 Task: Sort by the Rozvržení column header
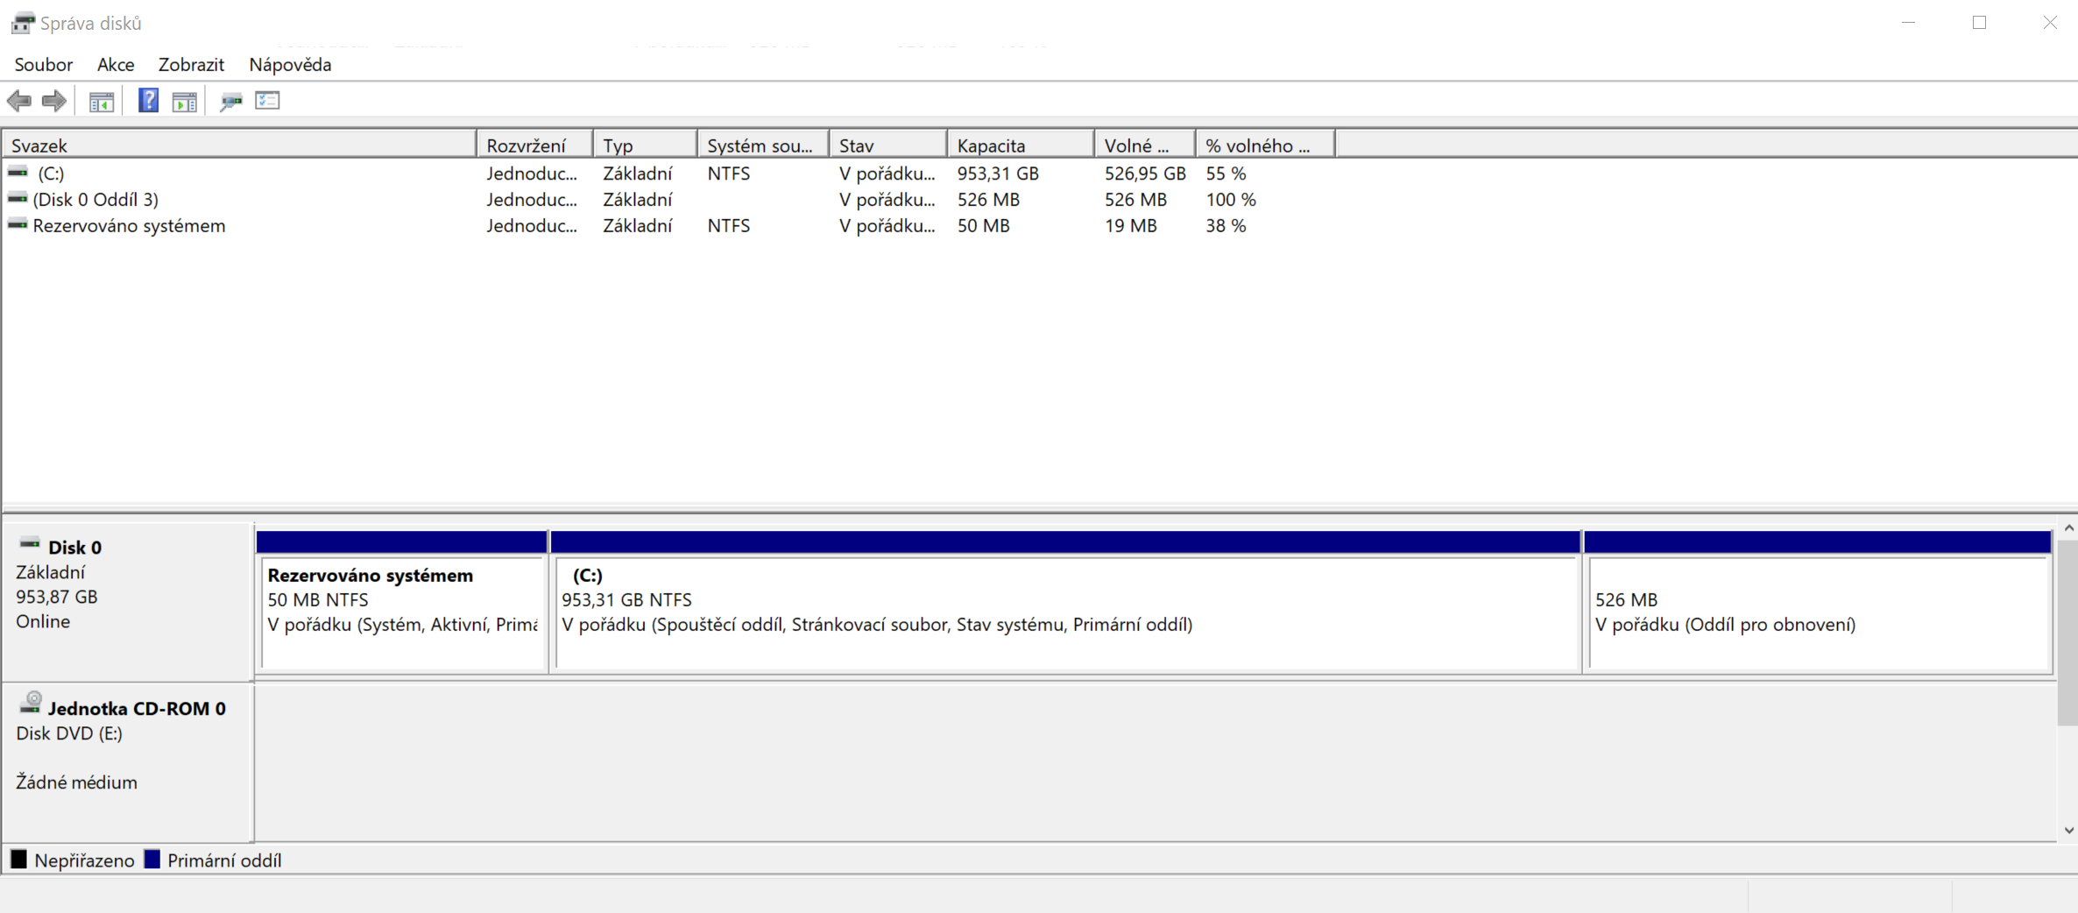(534, 145)
